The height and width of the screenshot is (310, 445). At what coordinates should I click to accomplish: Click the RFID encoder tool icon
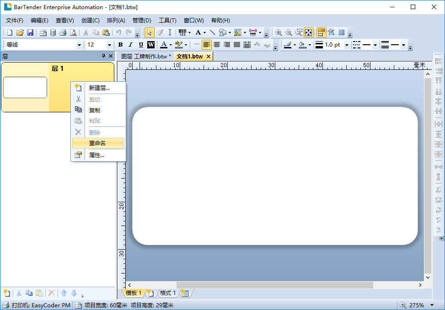point(253,32)
